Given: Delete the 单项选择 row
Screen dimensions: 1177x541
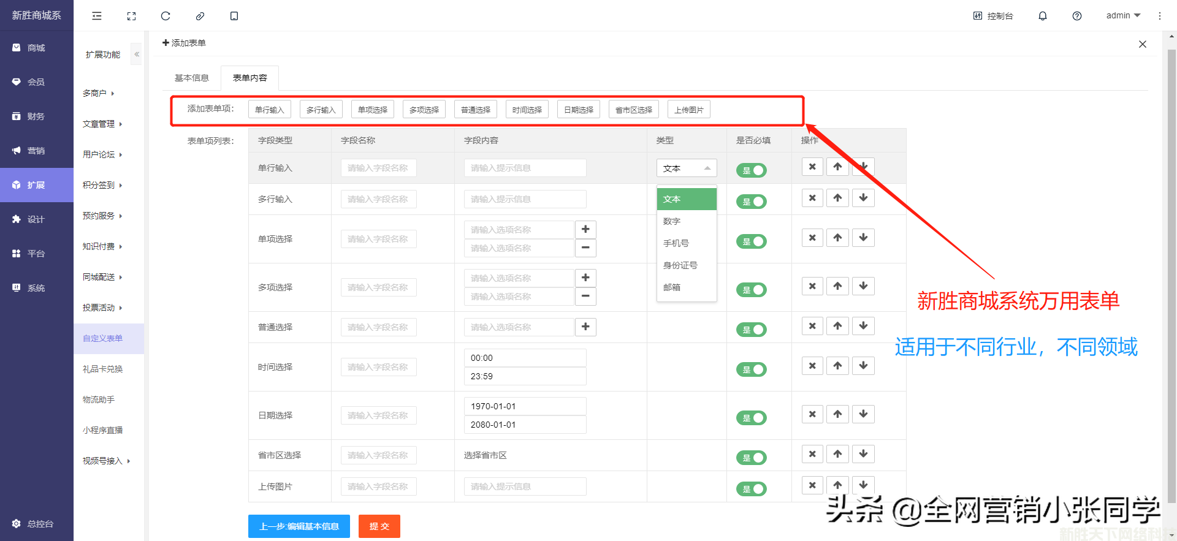Looking at the screenshot, I should 812,238.
